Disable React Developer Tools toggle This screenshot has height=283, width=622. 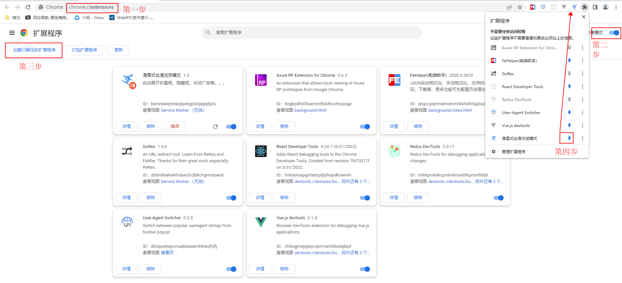coord(365,198)
